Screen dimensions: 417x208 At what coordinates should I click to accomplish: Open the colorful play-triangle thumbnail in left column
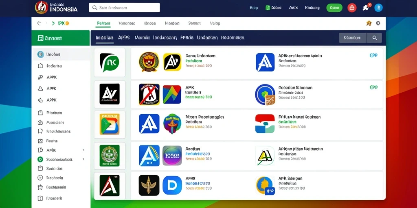pyautogui.click(x=110, y=124)
